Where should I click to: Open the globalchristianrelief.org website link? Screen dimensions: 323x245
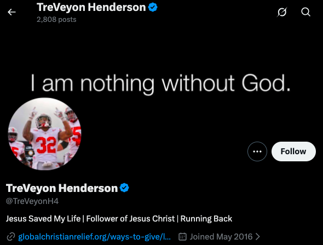point(94,237)
